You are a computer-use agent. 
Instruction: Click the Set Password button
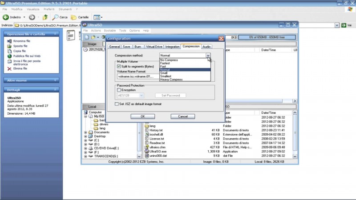pyautogui.click(x=170, y=96)
